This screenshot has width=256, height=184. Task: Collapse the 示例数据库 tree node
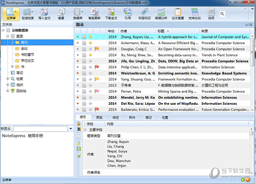pos(3,30)
